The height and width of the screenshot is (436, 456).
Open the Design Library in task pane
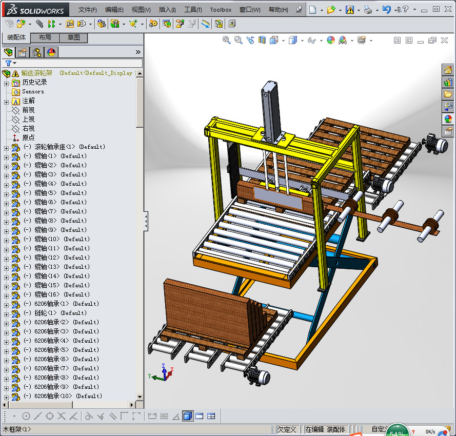click(x=448, y=82)
